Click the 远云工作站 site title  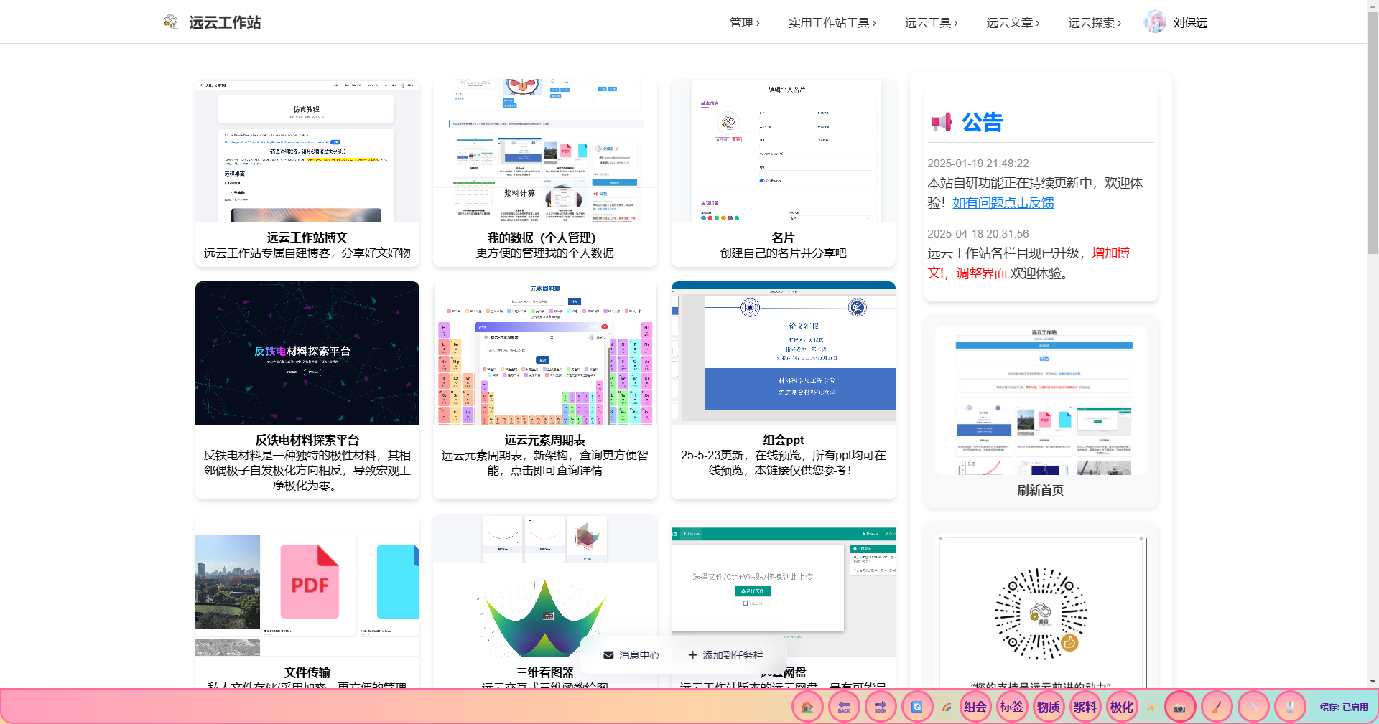(x=225, y=22)
